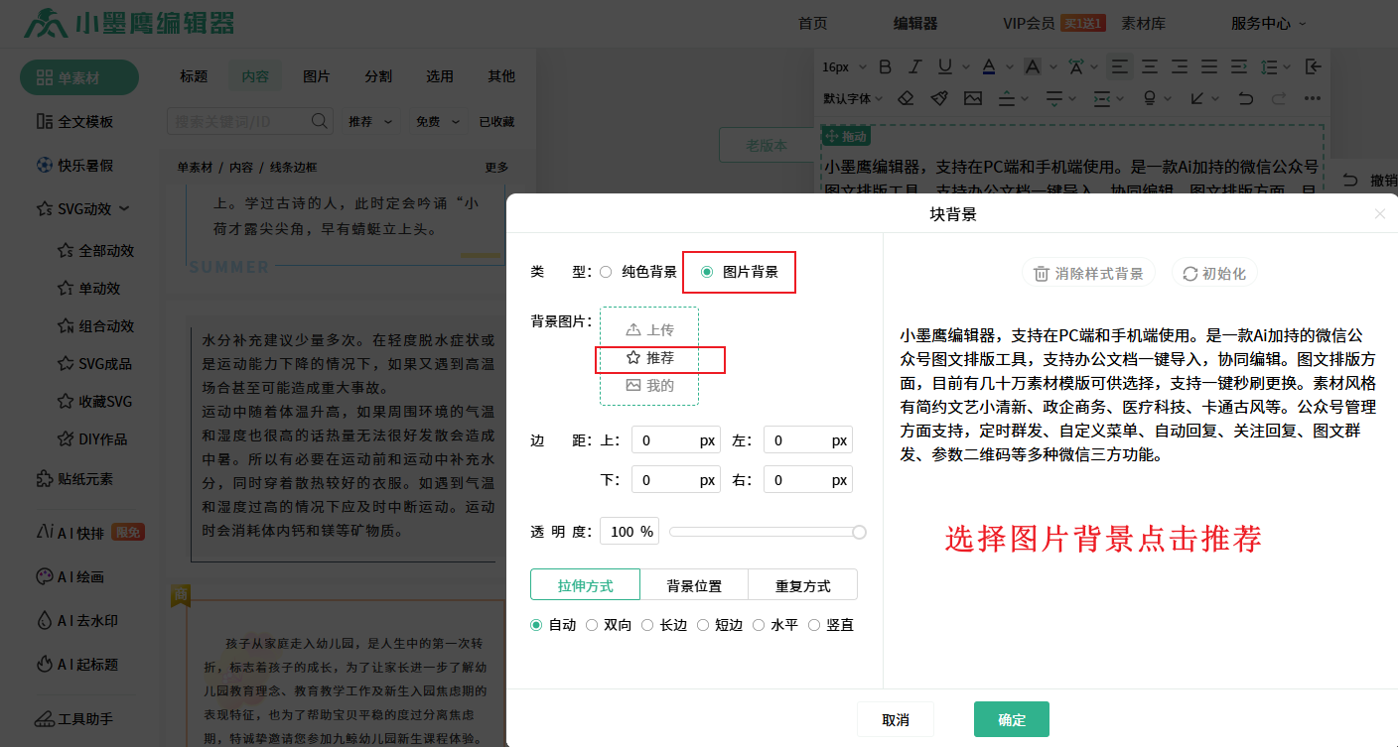This screenshot has height=747, width=1398.
Task: Expand the 服务中心 menu
Action: tap(1269, 23)
